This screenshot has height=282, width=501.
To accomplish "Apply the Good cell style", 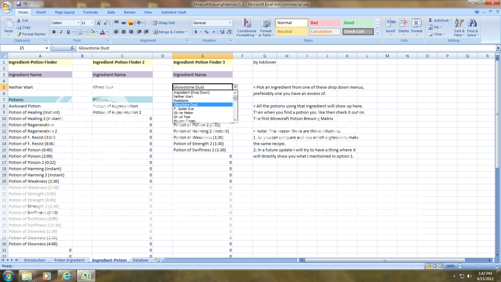I will (361, 22).
